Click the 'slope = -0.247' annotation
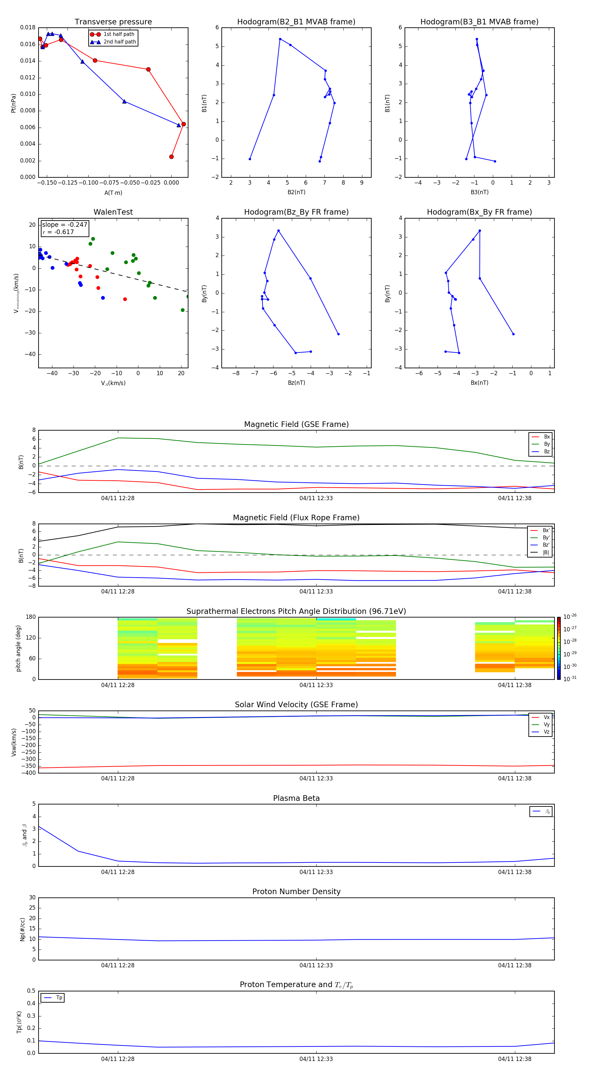 [65, 225]
